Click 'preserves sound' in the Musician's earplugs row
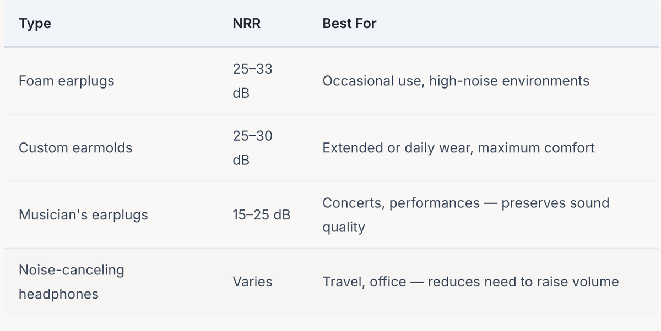 555,203
